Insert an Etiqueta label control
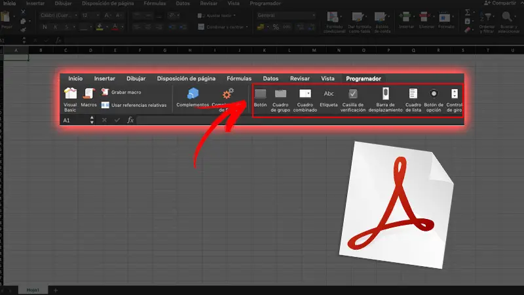524x295 pixels. pos(329,98)
